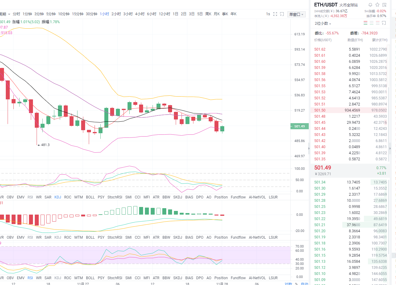The height and width of the screenshot is (285, 396).
Task: Switch chart to 2日 candles
Action: point(184,14)
